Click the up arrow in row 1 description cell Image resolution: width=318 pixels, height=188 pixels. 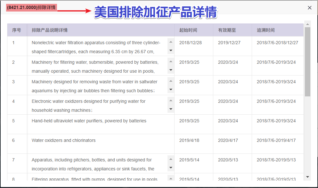point(171,42)
